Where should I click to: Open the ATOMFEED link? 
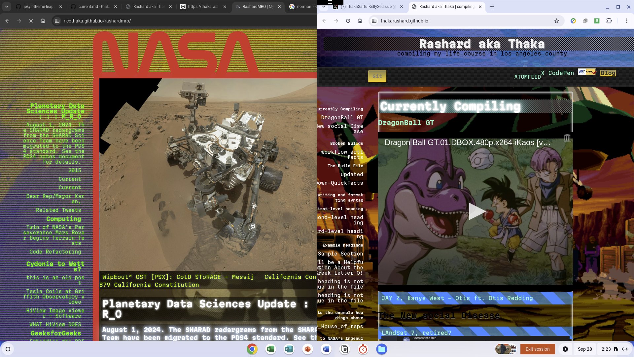[527, 77]
